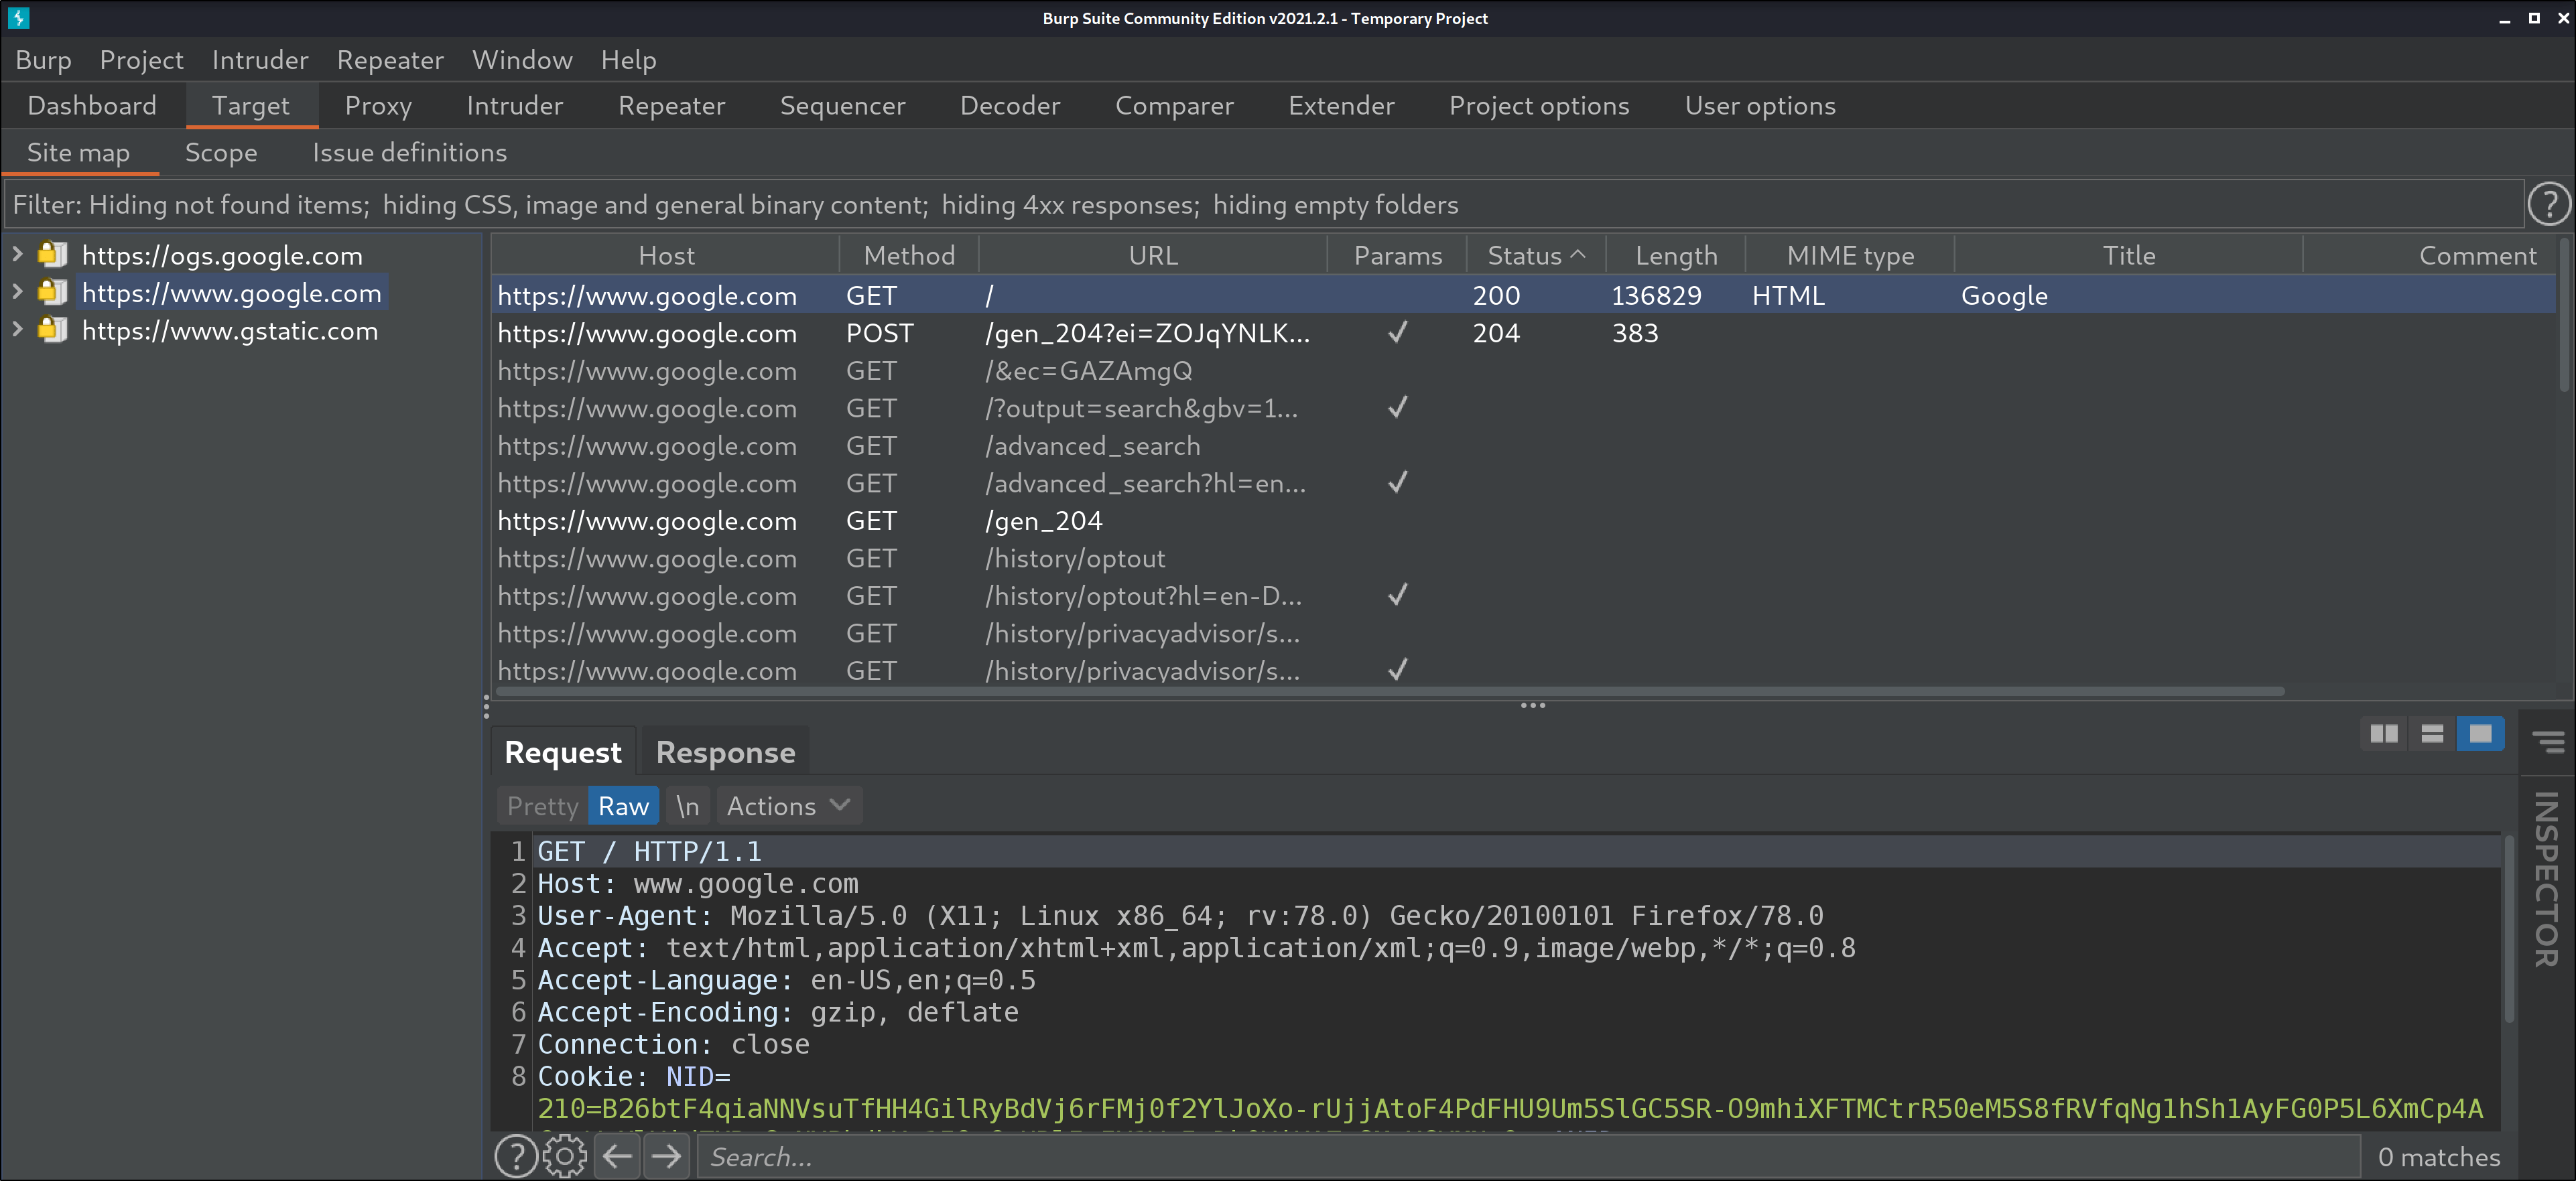This screenshot has width=2576, height=1181.
Task: Open the Repeater menu in menu bar
Action: point(389,60)
